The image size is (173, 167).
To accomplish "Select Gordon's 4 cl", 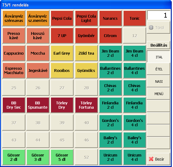I will [134, 123].
